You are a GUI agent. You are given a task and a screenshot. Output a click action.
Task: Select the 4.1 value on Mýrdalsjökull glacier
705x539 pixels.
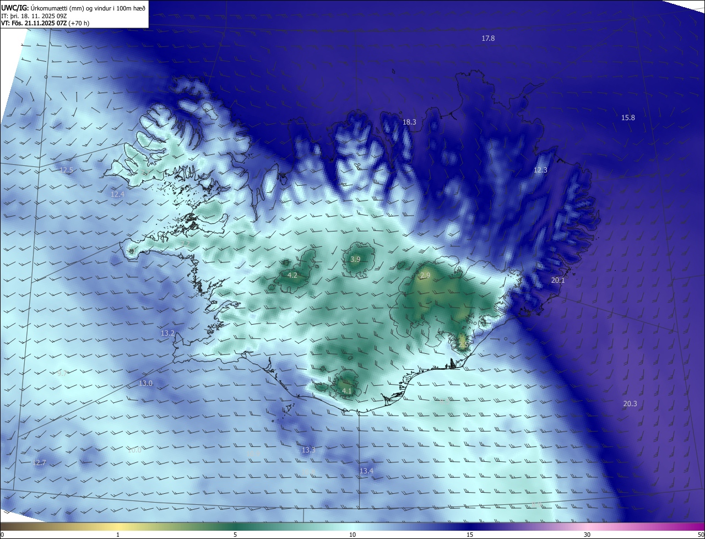347,391
